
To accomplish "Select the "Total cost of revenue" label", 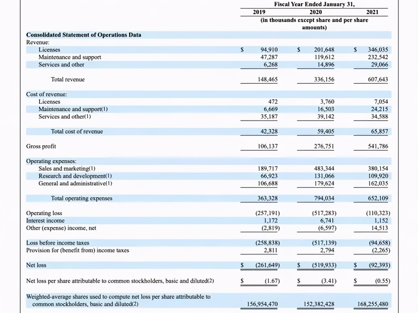I will (x=77, y=131).
